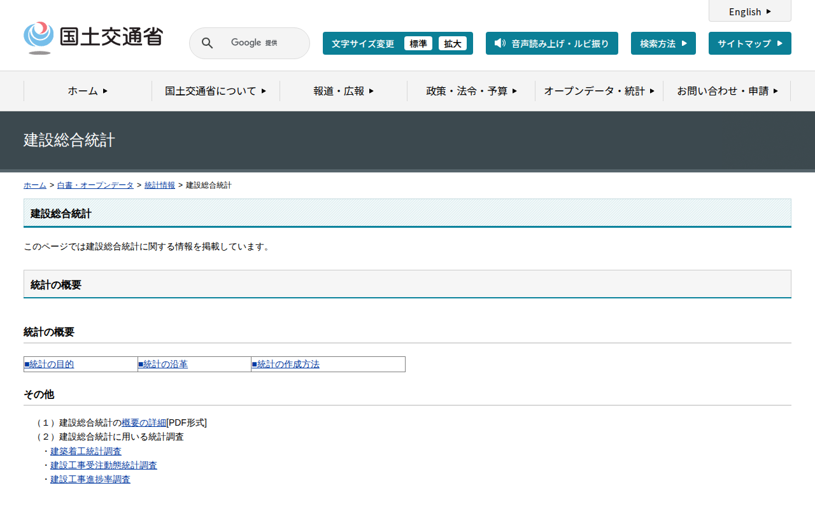815x509 pixels.
Task: Expand the お問い合わせ・申請 menu
Action: 727,91
